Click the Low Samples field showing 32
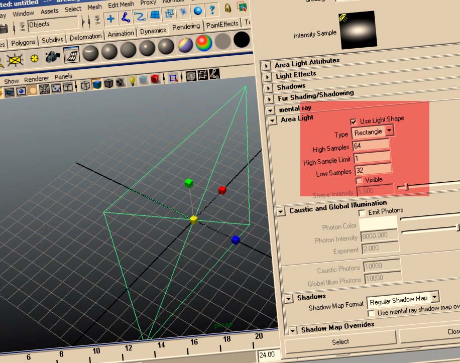This screenshot has height=363, width=460. pos(373,169)
